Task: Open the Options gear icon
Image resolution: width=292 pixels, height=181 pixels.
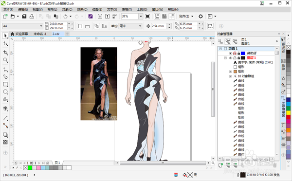Action: coord(201,17)
